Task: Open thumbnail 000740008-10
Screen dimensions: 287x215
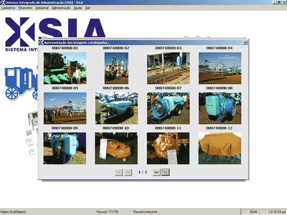Action: coord(116,148)
